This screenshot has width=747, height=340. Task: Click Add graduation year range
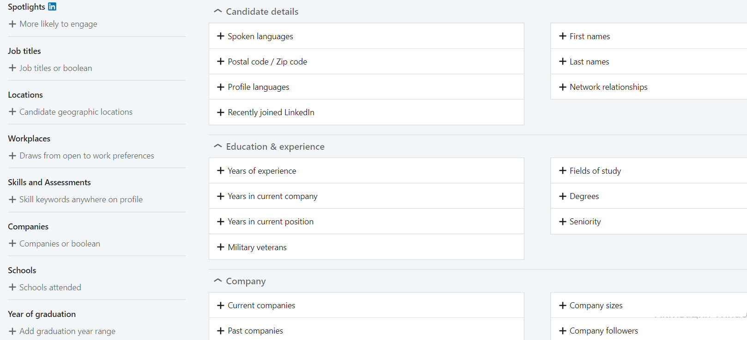pyautogui.click(x=67, y=331)
